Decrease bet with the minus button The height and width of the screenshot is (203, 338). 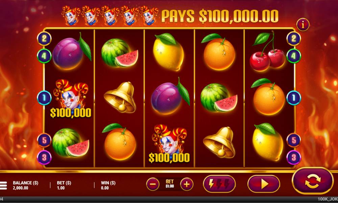click(x=153, y=184)
